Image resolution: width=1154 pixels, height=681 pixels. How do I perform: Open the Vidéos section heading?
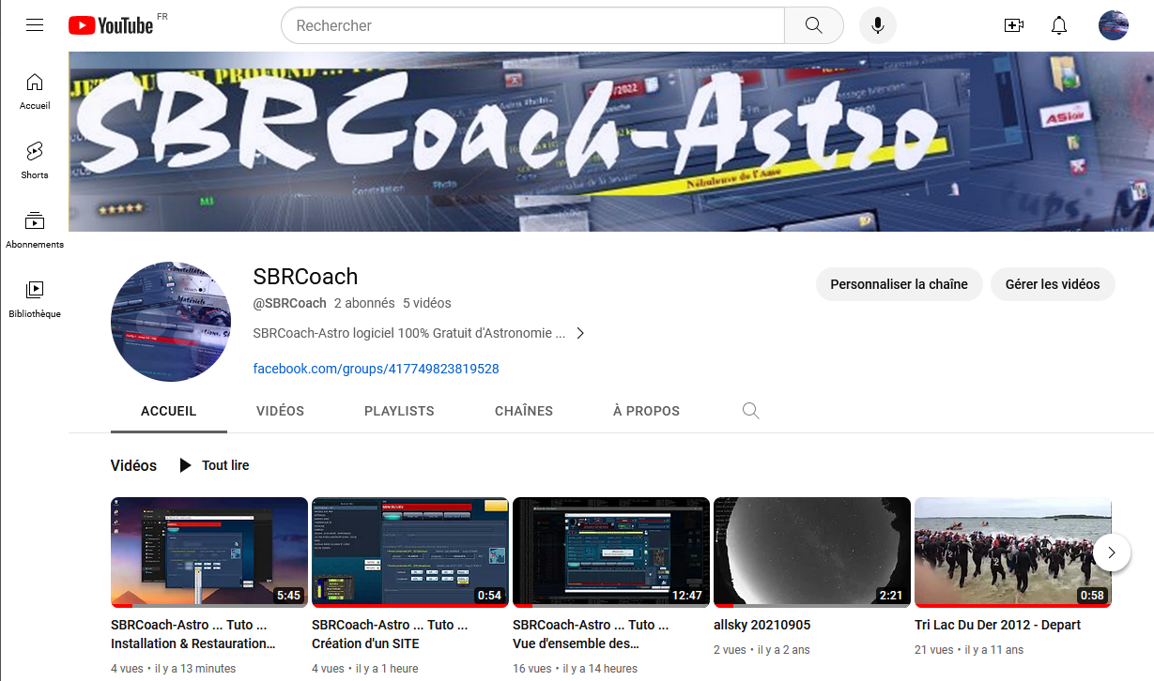[x=134, y=465]
